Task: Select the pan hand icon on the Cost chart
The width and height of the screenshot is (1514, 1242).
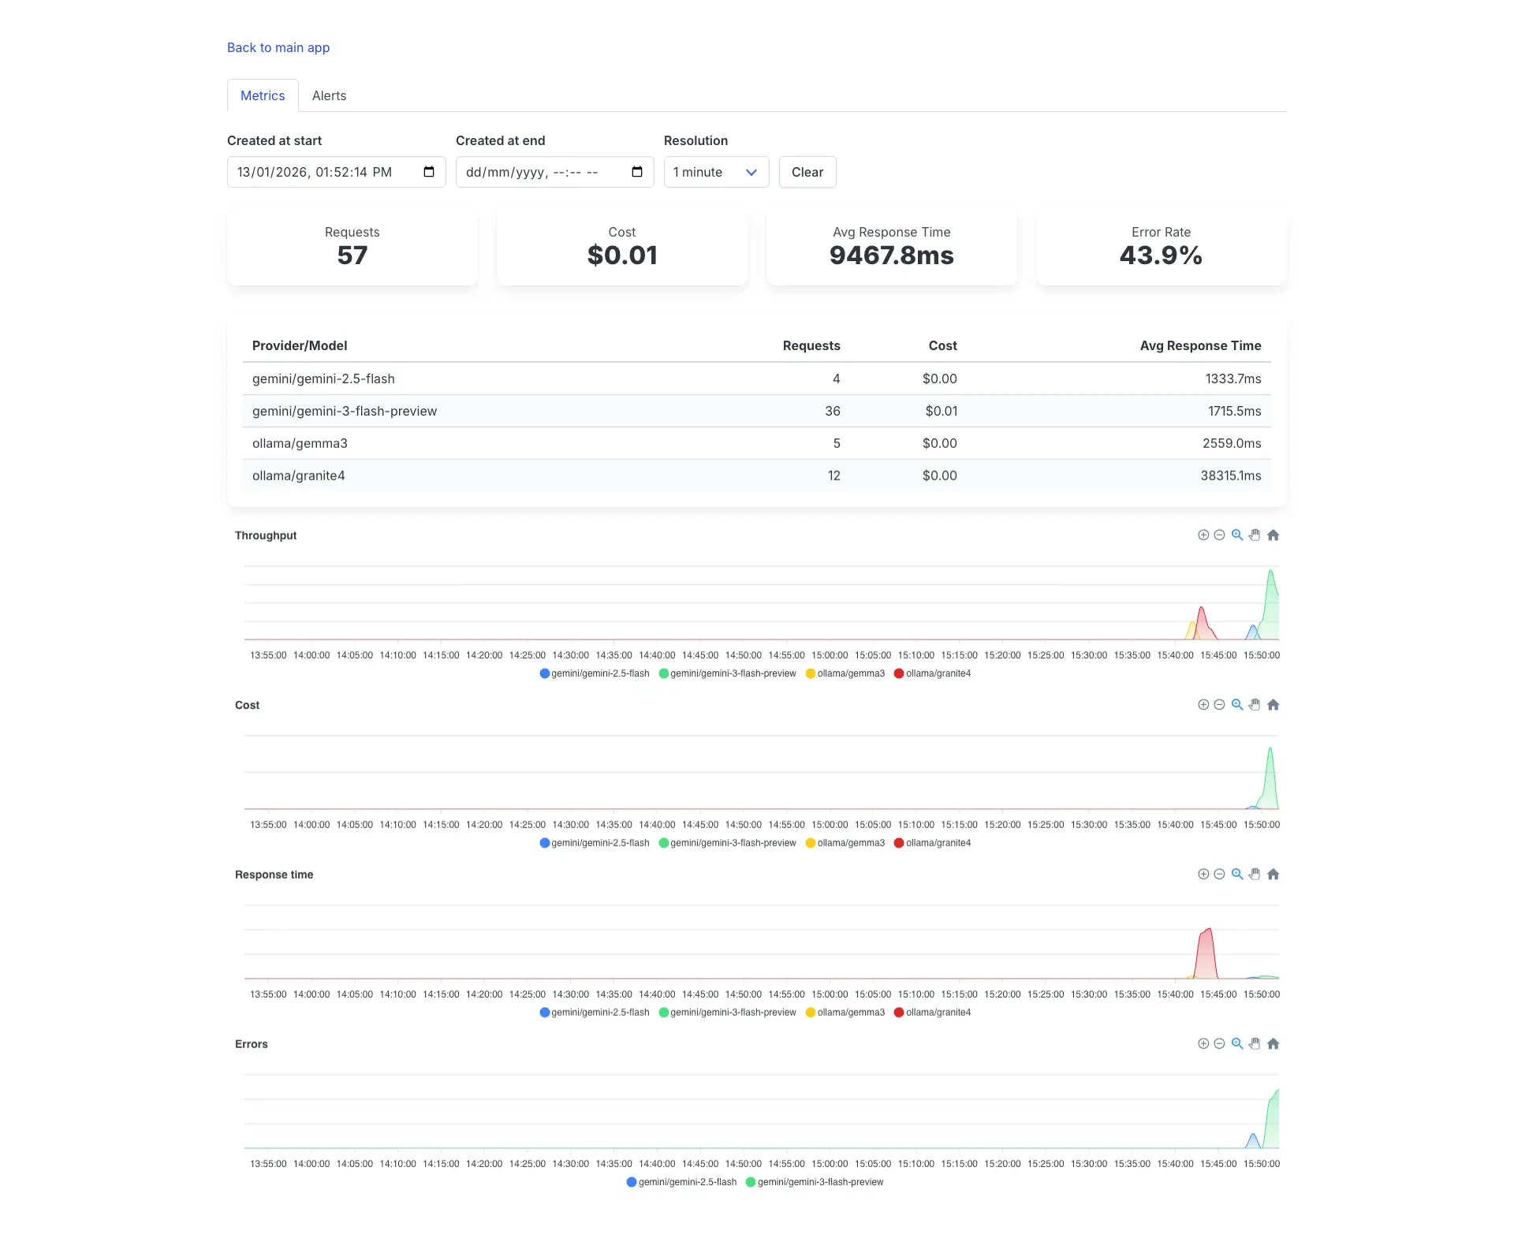Action: point(1254,704)
